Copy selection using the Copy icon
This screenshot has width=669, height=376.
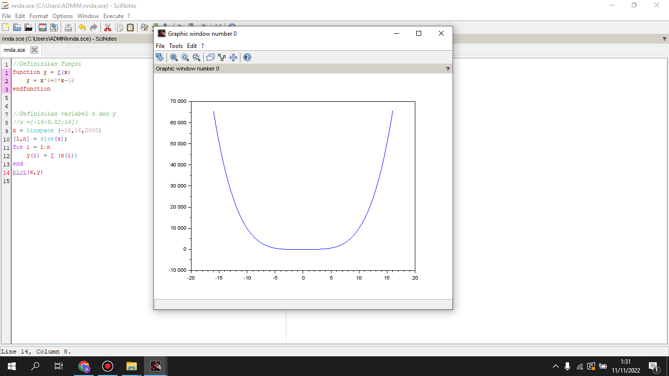coord(119,27)
